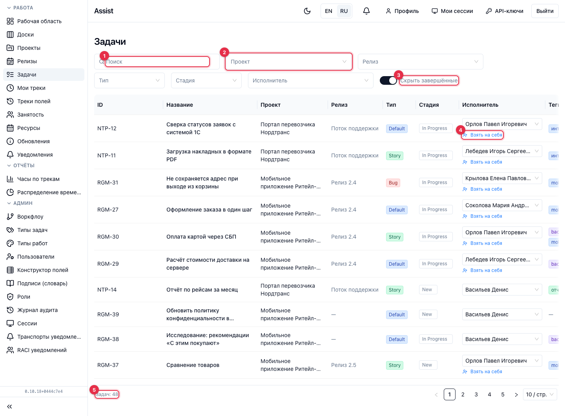Click the Конструктор полей table icon
The image size is (565, 416).
pos(10,270)
